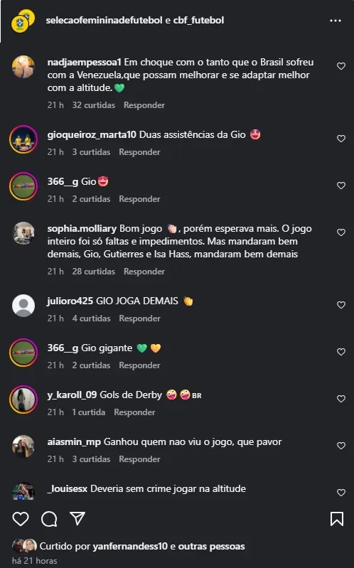Viewport: 354px width, 568px height.
Task: Save post using bookmark icon
Action: coord(337,519)
